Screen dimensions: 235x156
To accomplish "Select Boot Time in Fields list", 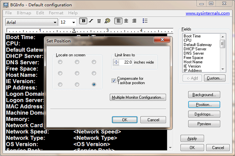I will point(192,36).
